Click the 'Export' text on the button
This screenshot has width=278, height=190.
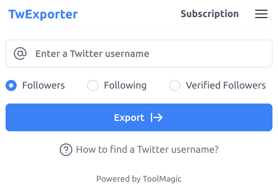(129, 118)
